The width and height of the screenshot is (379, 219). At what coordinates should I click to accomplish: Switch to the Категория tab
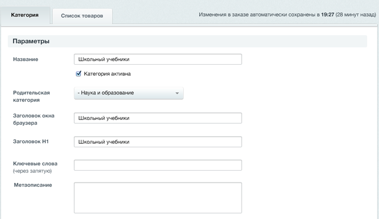click(x=25, y=15)
